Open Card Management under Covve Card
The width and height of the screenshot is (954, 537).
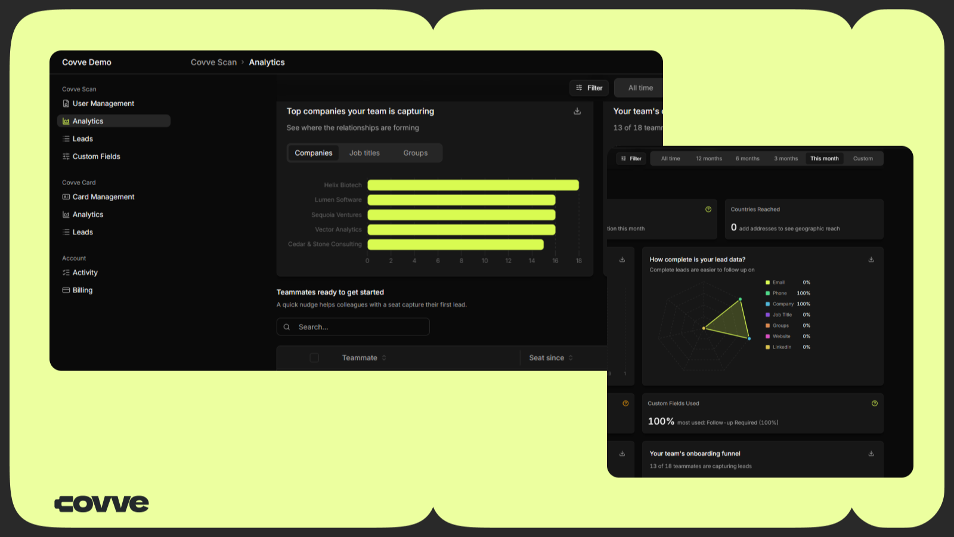pyautogui.click(x=98, y=197)
